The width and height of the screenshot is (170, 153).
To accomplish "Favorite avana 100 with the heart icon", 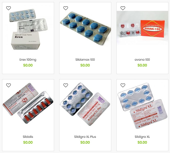I will 123,8.
